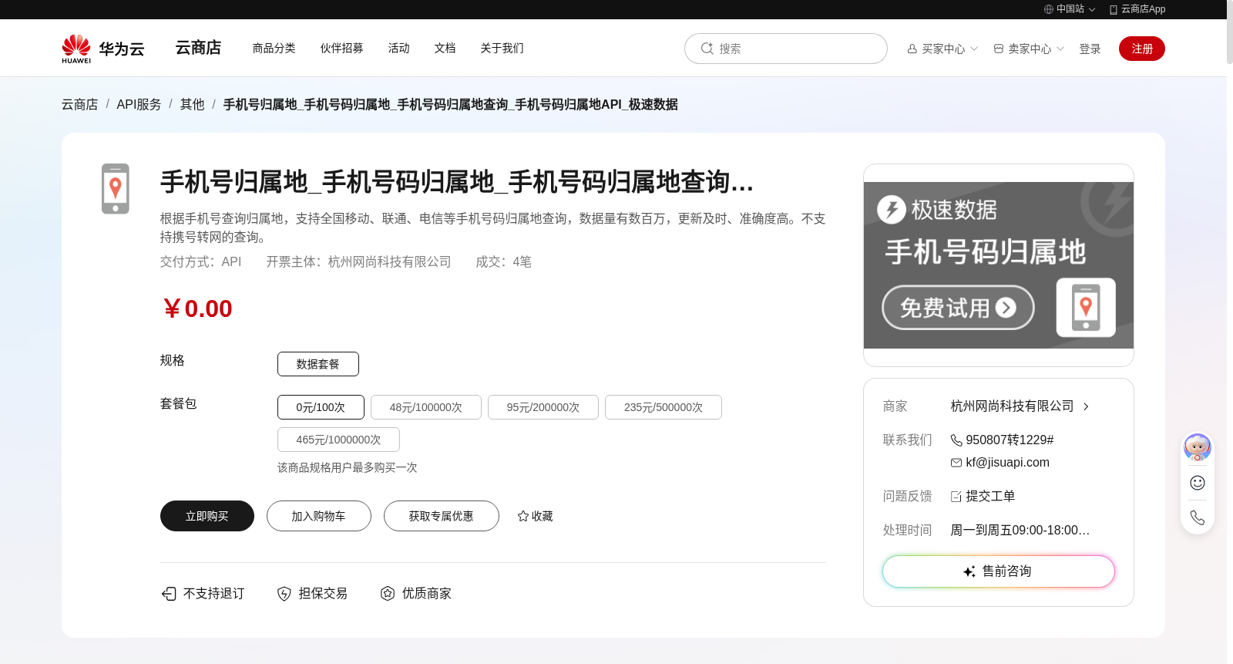Click the 售前咨询 consultation button
Image resolution: width=1233 pixels, height=664 pixels.
pyautogui.click(x=999, y=571)
